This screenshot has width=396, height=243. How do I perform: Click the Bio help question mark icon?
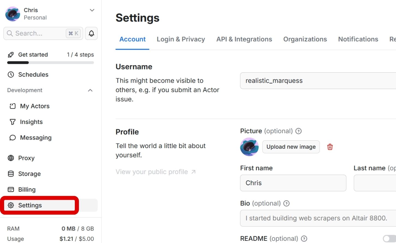tap(286, 203)
